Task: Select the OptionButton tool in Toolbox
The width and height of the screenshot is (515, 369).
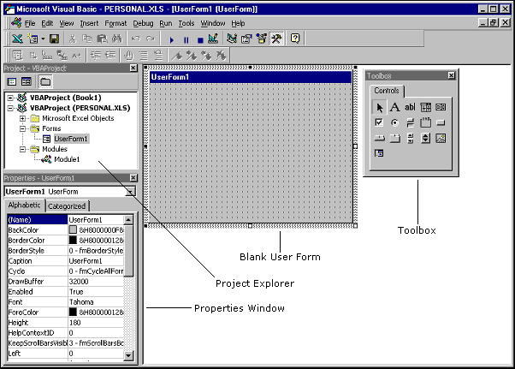Action: pyautogui.click(x=394, y=122)
